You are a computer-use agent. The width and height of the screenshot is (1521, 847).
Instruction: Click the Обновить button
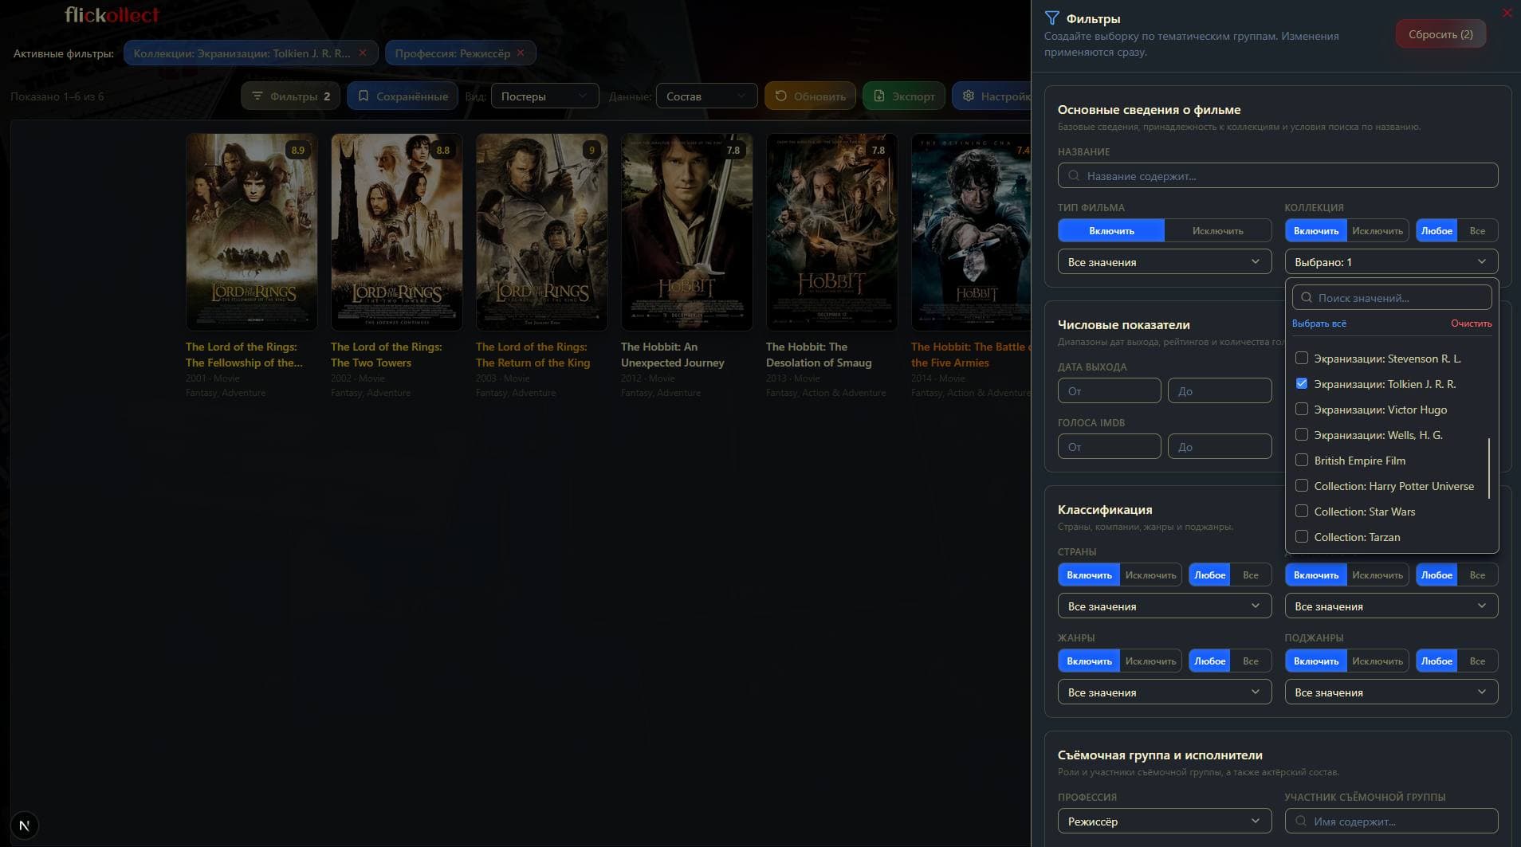coord(811,96)
